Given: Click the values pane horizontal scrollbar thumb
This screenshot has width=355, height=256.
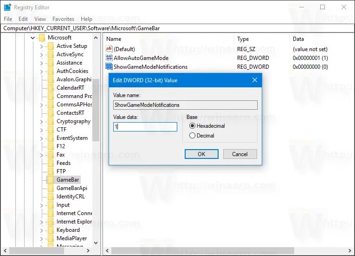Looking at the screenshot, I should 203,250.
